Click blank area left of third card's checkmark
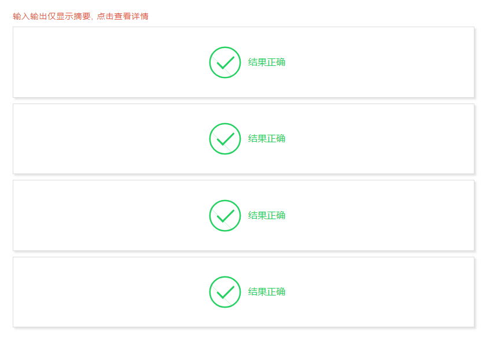The height and width of the screenshot is (340, 486). pos(110,216)
